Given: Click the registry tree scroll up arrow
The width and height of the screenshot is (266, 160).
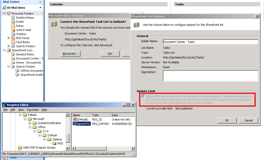Looking at the screenshot, I should (67, 115).
